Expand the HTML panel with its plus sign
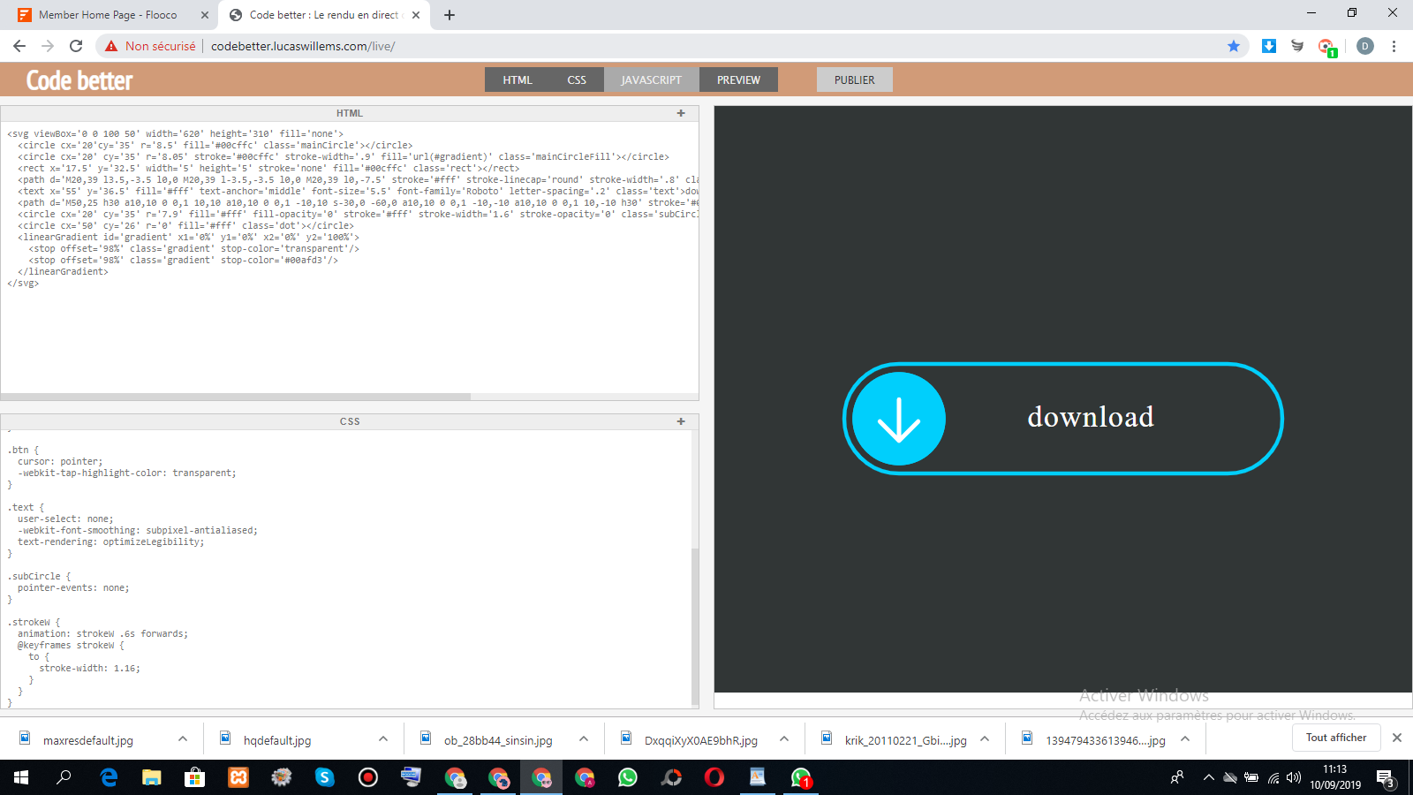This screenshot has height=795, width=1413. point(681,113)
